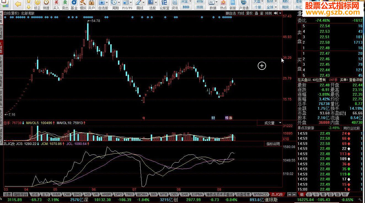Toggle the 均线 moving average display
Screen dimensions: 365x203
coord(241,13)
